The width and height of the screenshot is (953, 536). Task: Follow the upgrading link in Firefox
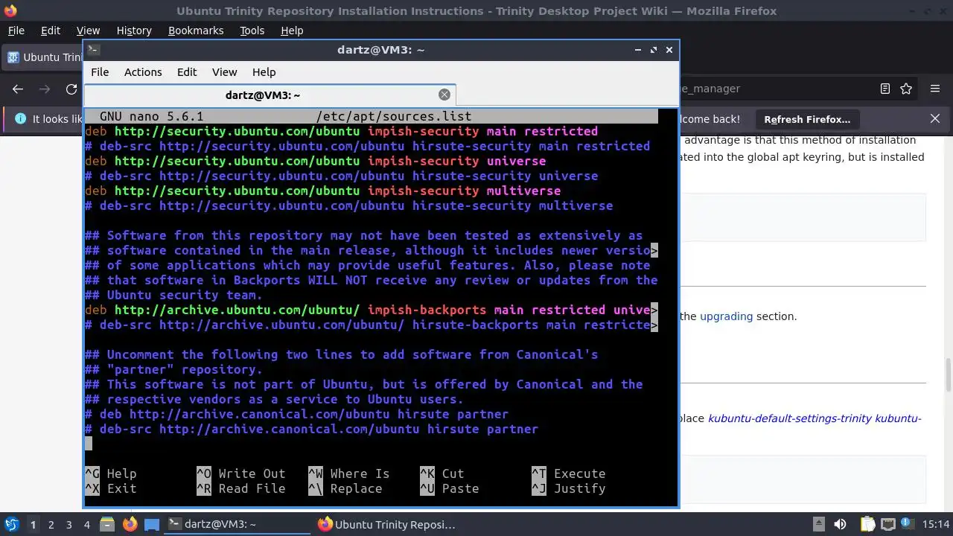coord(726,316)
